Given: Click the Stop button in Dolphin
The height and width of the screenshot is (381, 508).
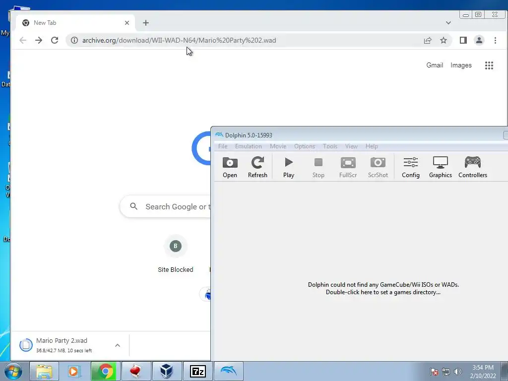Looking at the screenshot, I should tap(318, 167).
